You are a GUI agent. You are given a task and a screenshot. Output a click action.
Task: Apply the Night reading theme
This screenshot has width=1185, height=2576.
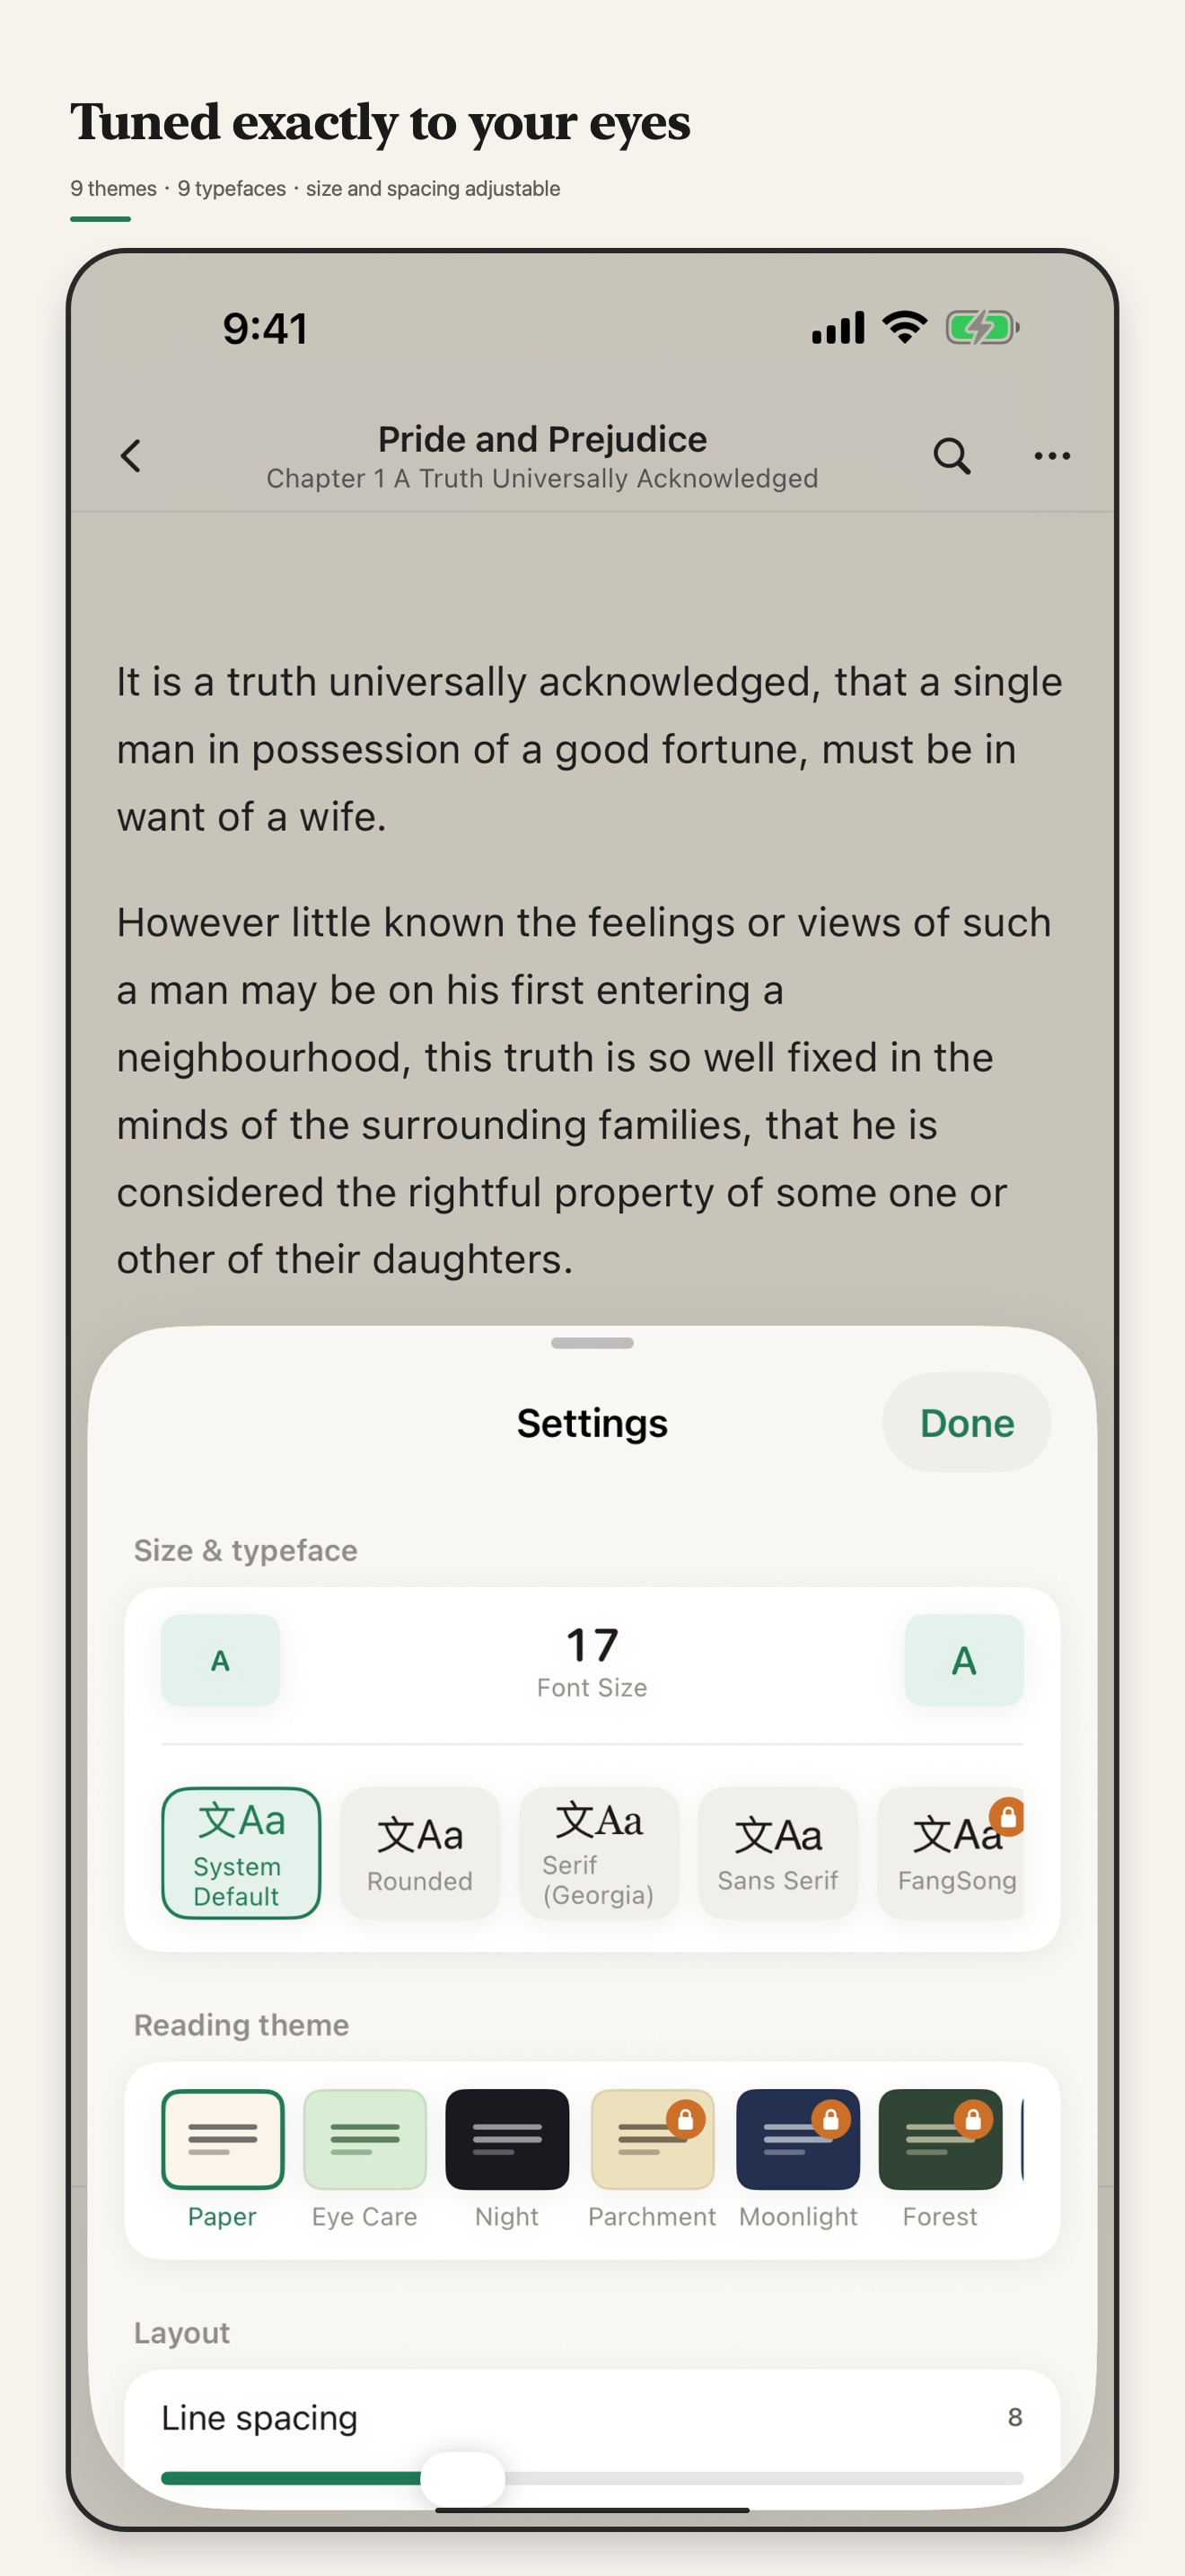[x=506, y=2159]
